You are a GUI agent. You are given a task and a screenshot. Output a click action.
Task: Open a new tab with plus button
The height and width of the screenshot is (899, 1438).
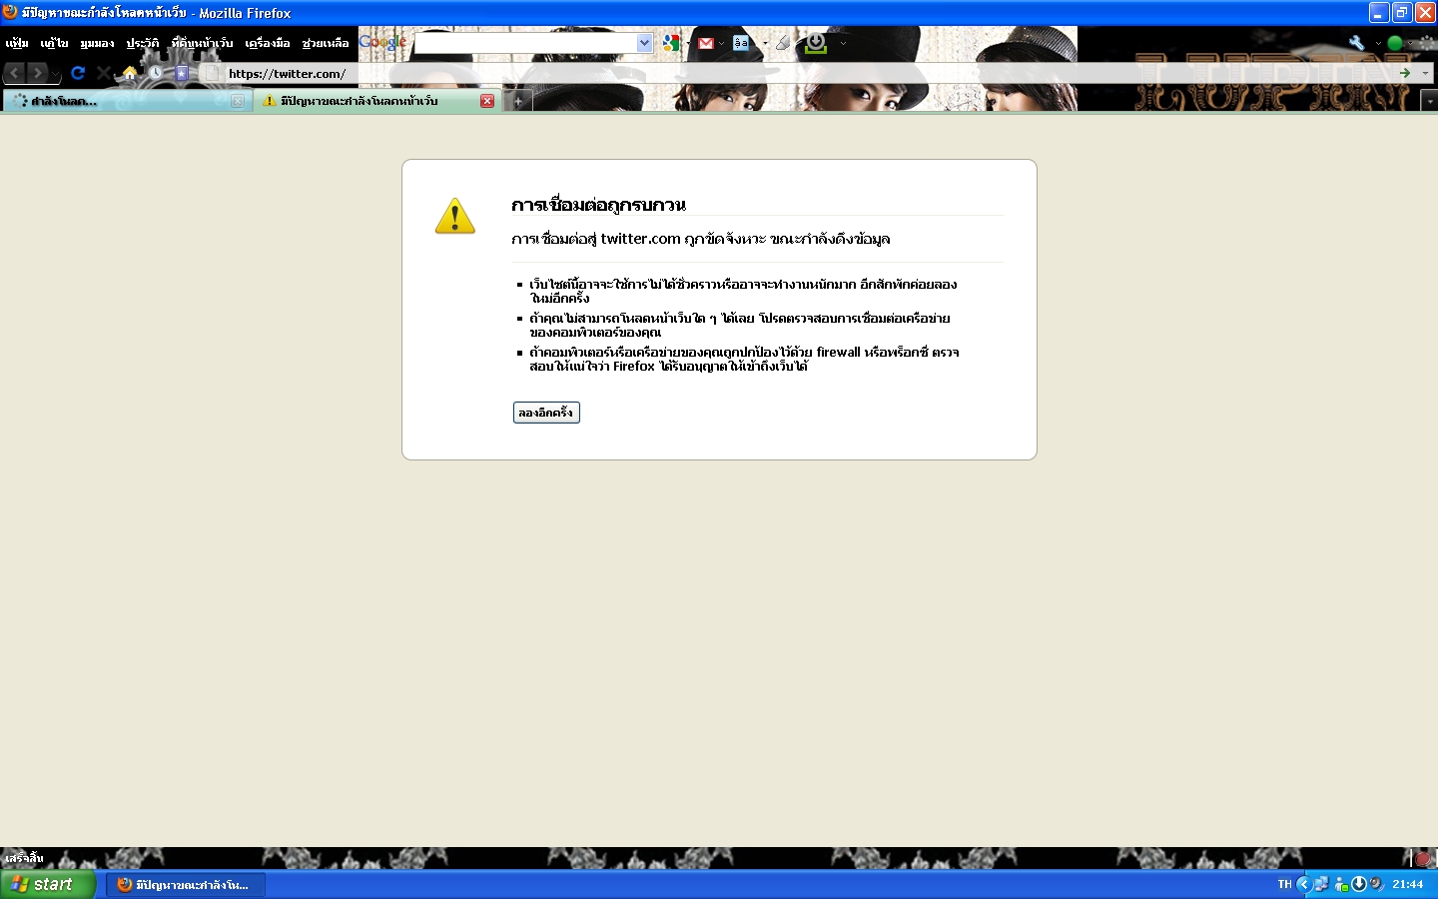tap(518, 101)
